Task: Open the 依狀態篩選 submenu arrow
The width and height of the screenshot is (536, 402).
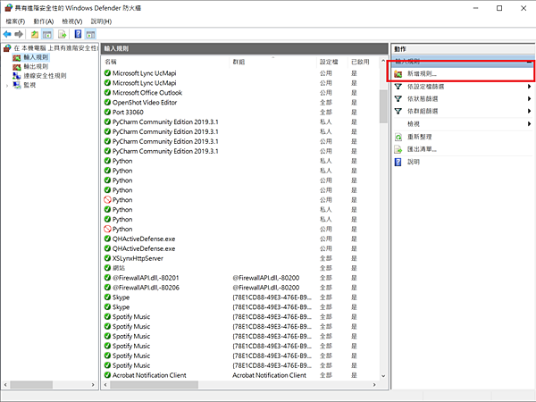Action: pyautogui.click(x=529, y=99)
